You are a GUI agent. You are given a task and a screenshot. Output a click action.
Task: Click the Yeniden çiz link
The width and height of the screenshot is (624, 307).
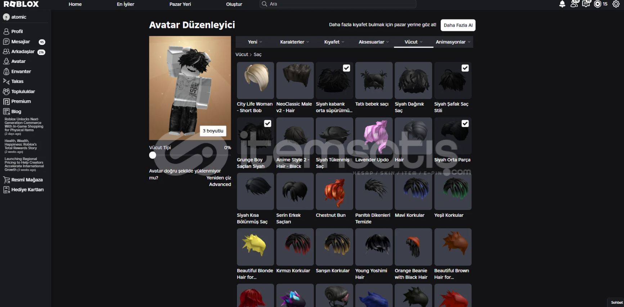[219, 178]
